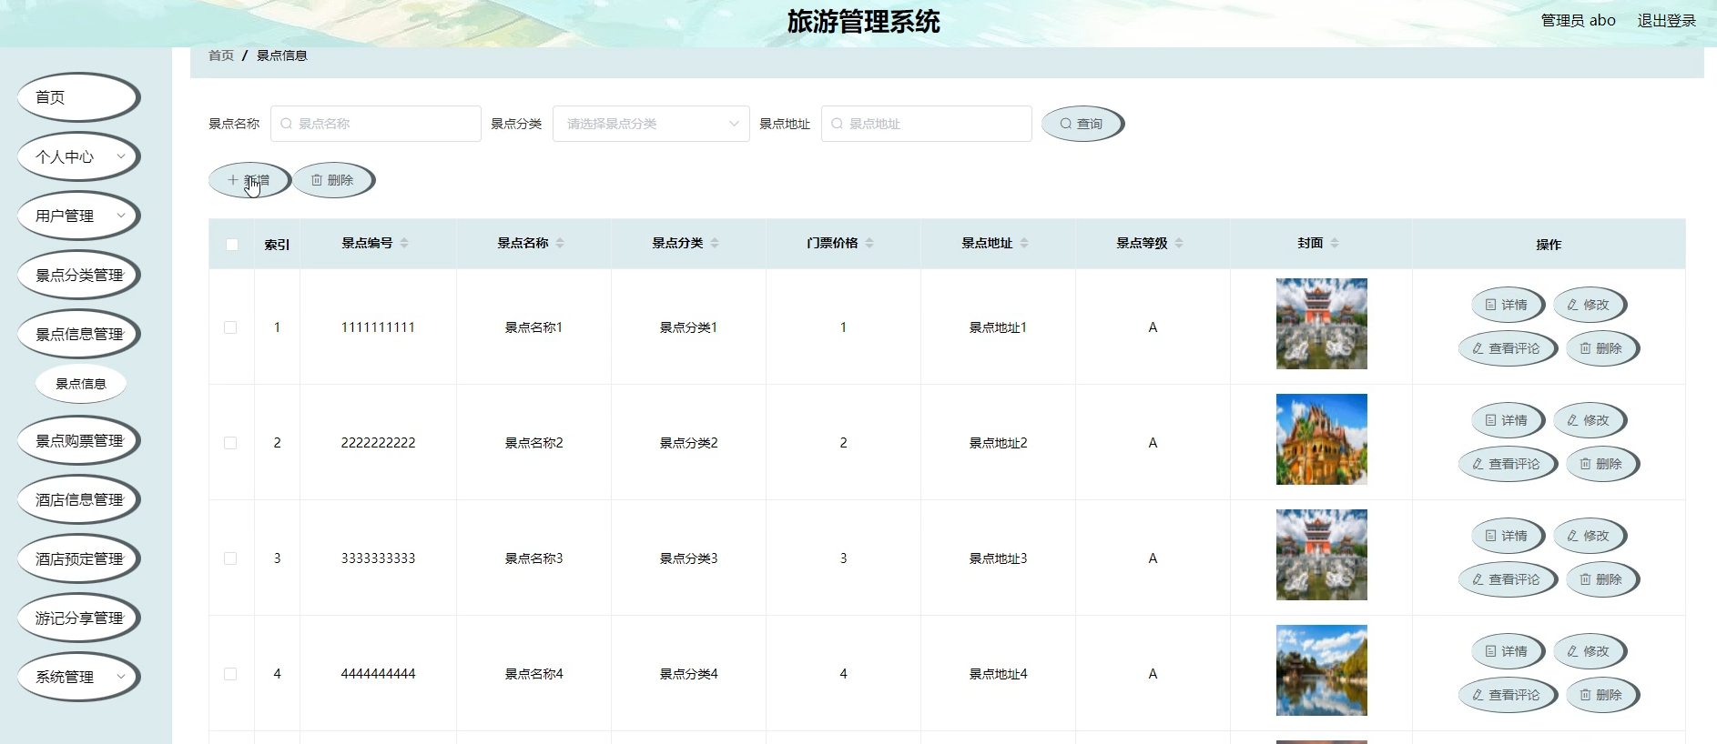Viewport: 1717px width, 744px height.
Task: Open cover thumbnail of 景点名称4
Action: tap(1322, 670)
